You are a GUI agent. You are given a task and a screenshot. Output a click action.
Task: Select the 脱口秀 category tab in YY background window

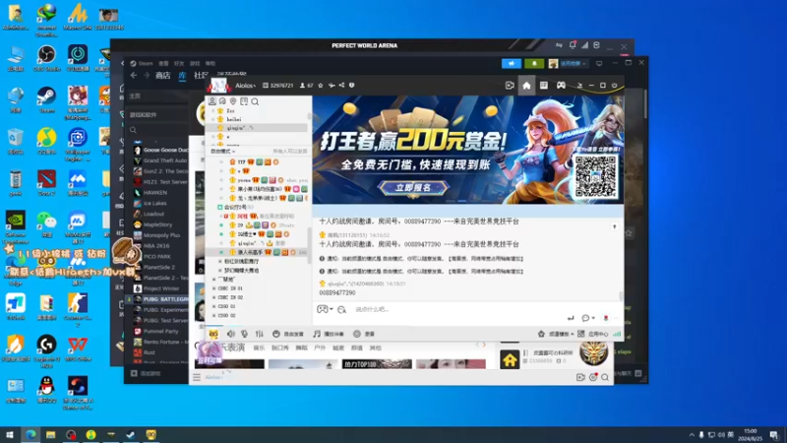click(x=280, y=348)
